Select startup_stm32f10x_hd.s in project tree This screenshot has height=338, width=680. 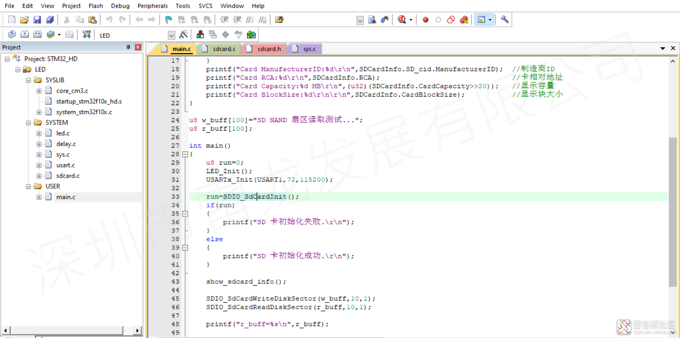point(89,102)
